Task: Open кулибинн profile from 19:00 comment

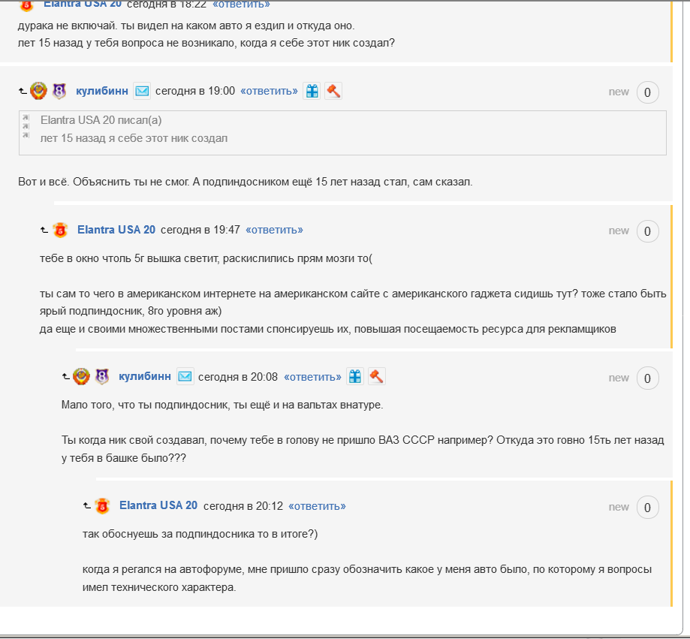Action: 102,91
